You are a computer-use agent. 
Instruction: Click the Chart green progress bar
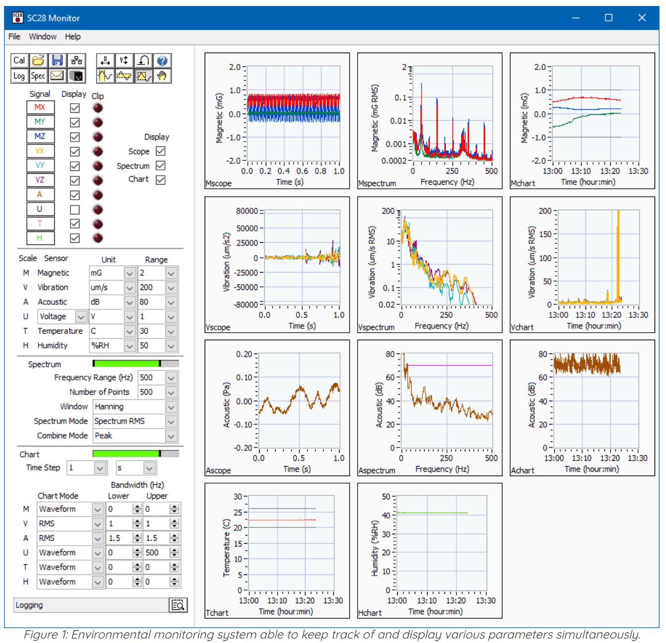136,453
